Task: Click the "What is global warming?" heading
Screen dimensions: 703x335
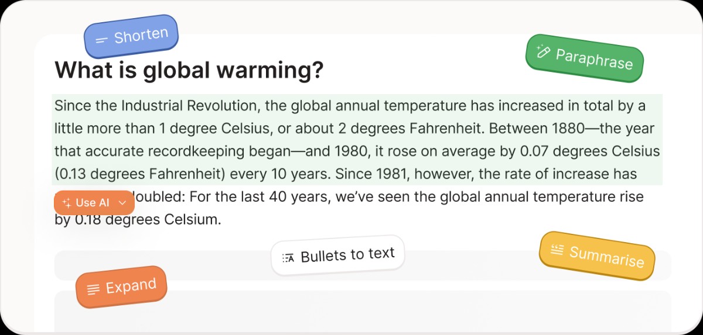Action: click(x=189, y=70)
